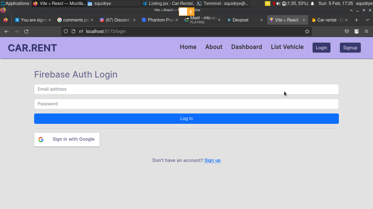373x209 pixels.
Task: Focus the Email address field
Action: 187,89
